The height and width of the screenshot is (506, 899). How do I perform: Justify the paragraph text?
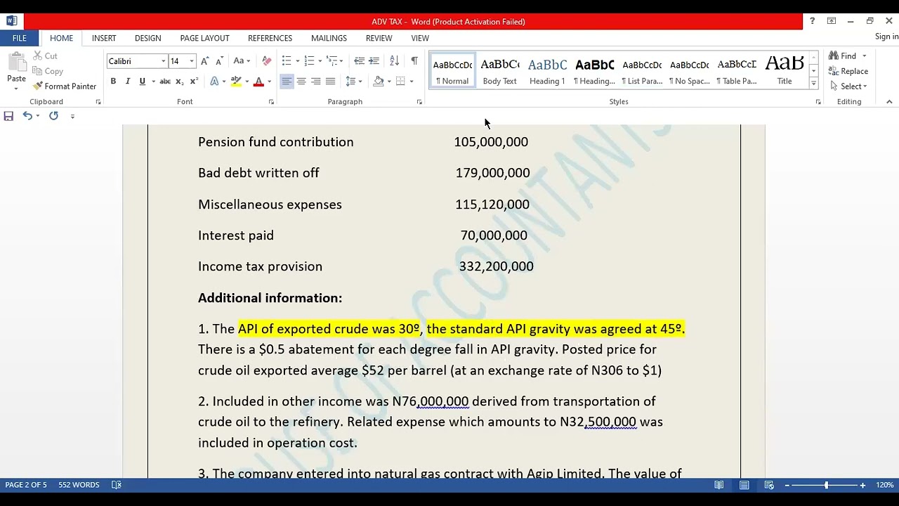coord(331,82)
